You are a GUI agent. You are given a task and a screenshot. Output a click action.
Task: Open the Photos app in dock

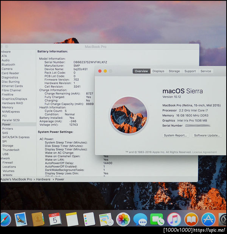[123, 219]
